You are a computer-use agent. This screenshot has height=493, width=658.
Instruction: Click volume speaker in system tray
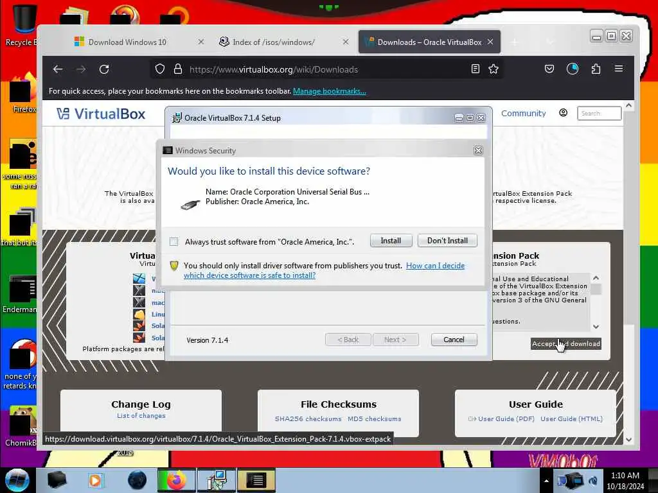click(x=593, y=480)
